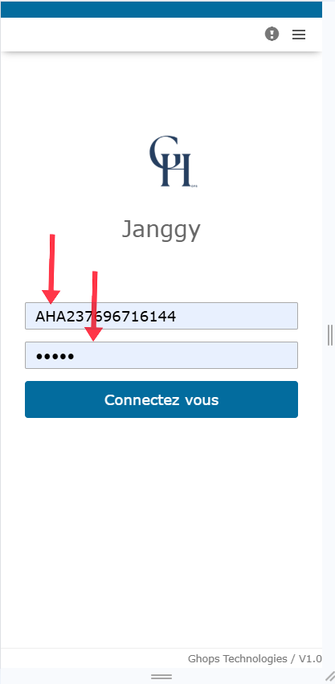Click the Ghops Technologies footer text
This screenshot has width=335, height=684.
tap(237, 659)
